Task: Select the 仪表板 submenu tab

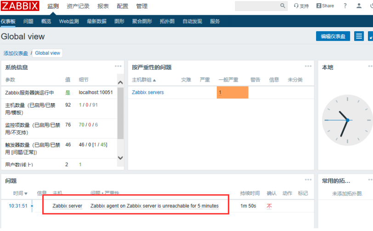Action: click(x=8, y=21)
